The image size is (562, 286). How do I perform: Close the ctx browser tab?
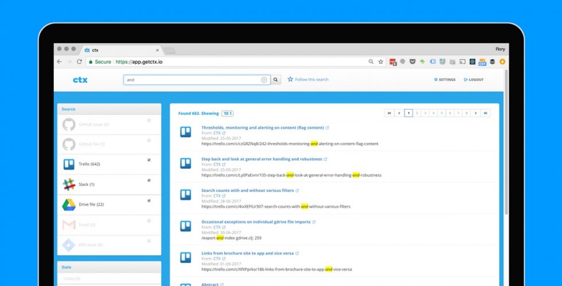pyautogui.click(x=157, y=50)
